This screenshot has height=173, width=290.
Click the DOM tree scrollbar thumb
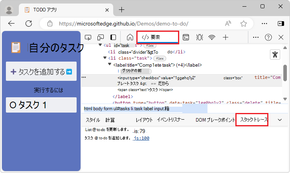(x=285, y=73)
